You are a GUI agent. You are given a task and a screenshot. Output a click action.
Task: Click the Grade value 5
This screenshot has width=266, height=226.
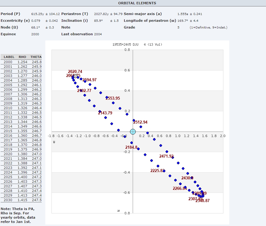[178, 28]
